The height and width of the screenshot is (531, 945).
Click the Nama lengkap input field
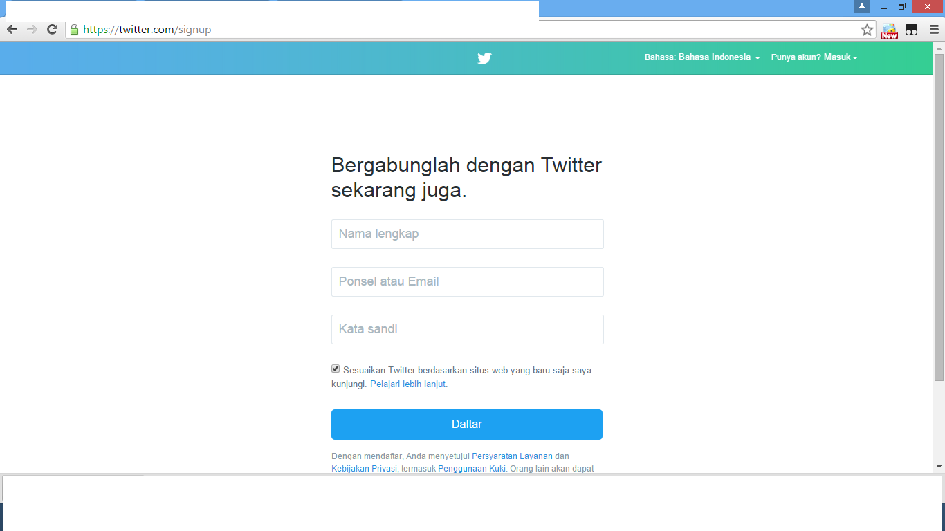pos(468,234)
